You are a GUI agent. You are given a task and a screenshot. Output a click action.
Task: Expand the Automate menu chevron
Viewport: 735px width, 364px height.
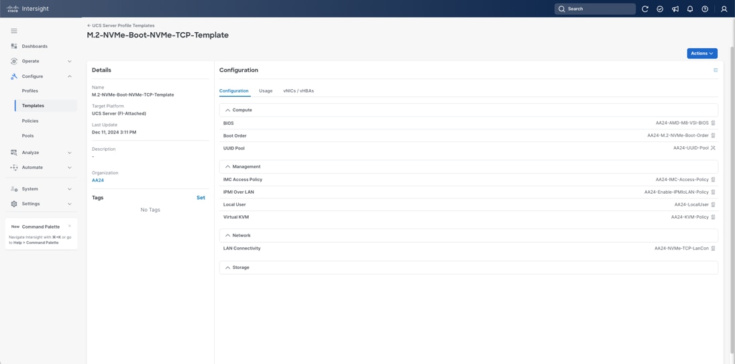[70, 167]
